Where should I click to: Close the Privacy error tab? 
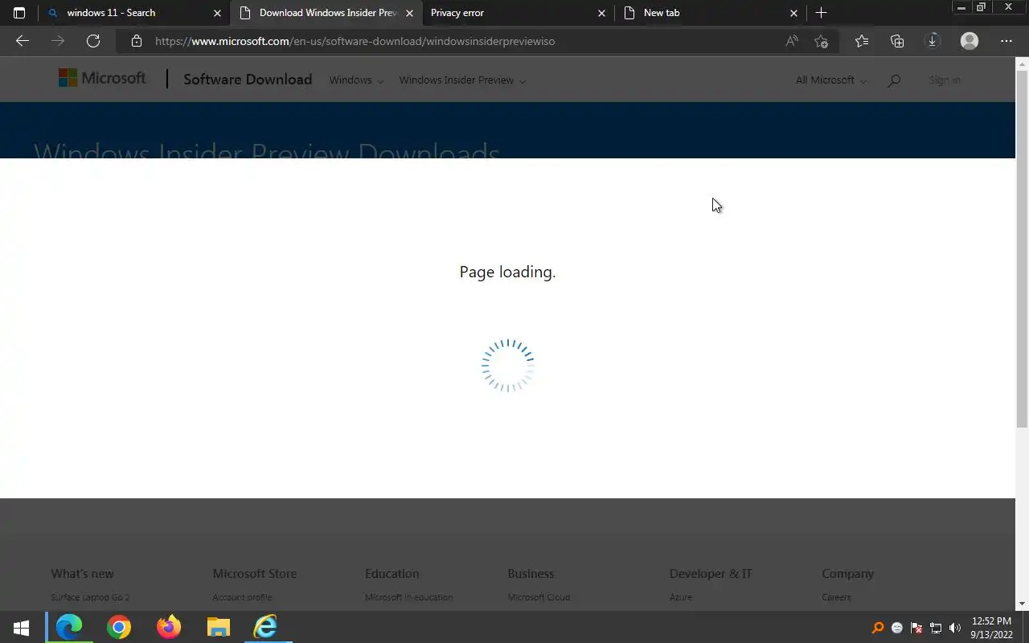coord(601,13)
